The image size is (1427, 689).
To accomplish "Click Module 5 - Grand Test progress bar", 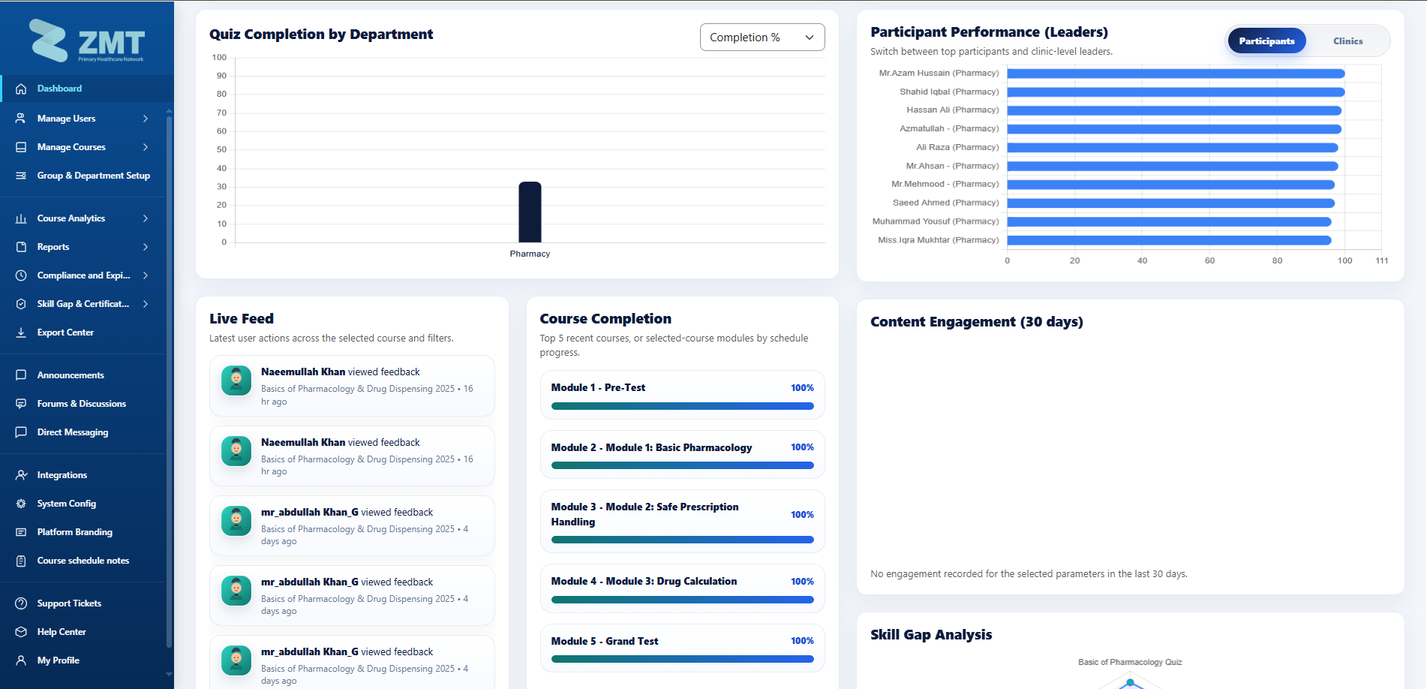I will click(x=682, y=659).
